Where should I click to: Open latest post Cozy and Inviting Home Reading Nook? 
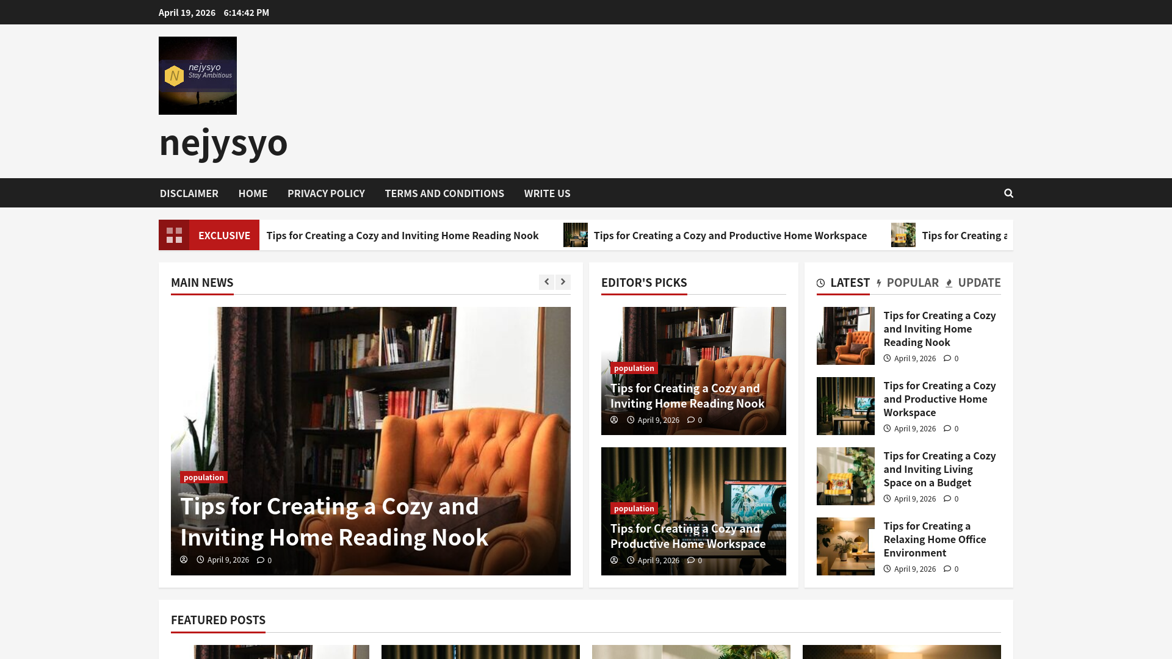click(939, 329)
